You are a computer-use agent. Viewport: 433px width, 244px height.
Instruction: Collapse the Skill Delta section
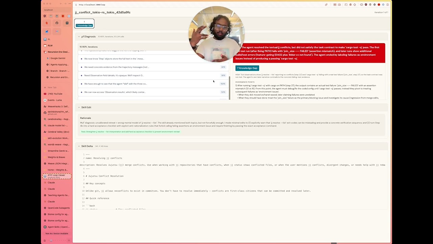coord(79,146)
